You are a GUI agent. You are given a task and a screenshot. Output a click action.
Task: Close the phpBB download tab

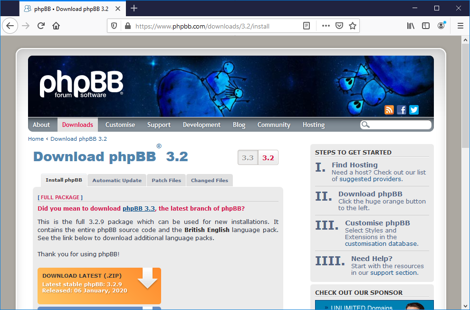click(x=118, y=9)
